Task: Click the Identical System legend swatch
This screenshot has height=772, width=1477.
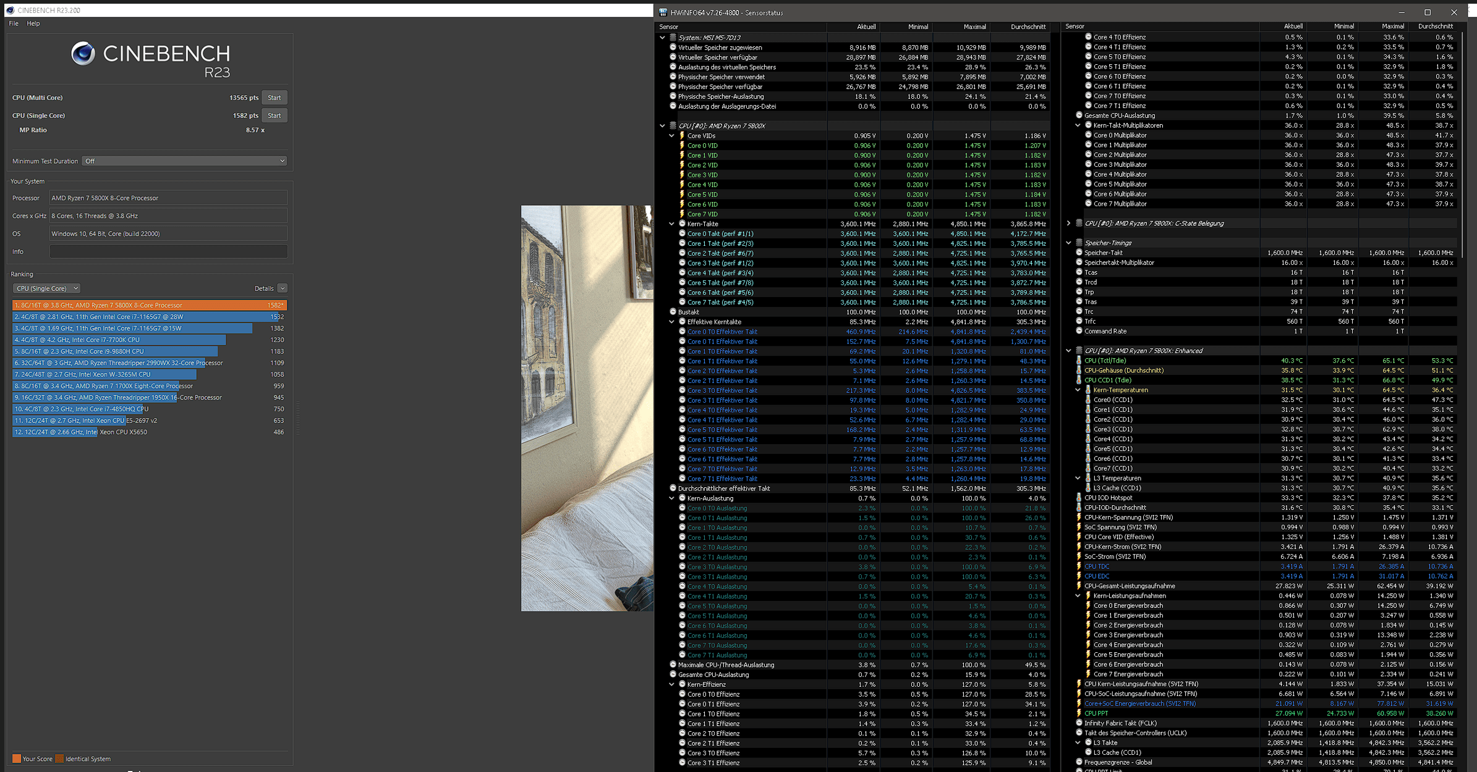Action: tap(60, 759)
